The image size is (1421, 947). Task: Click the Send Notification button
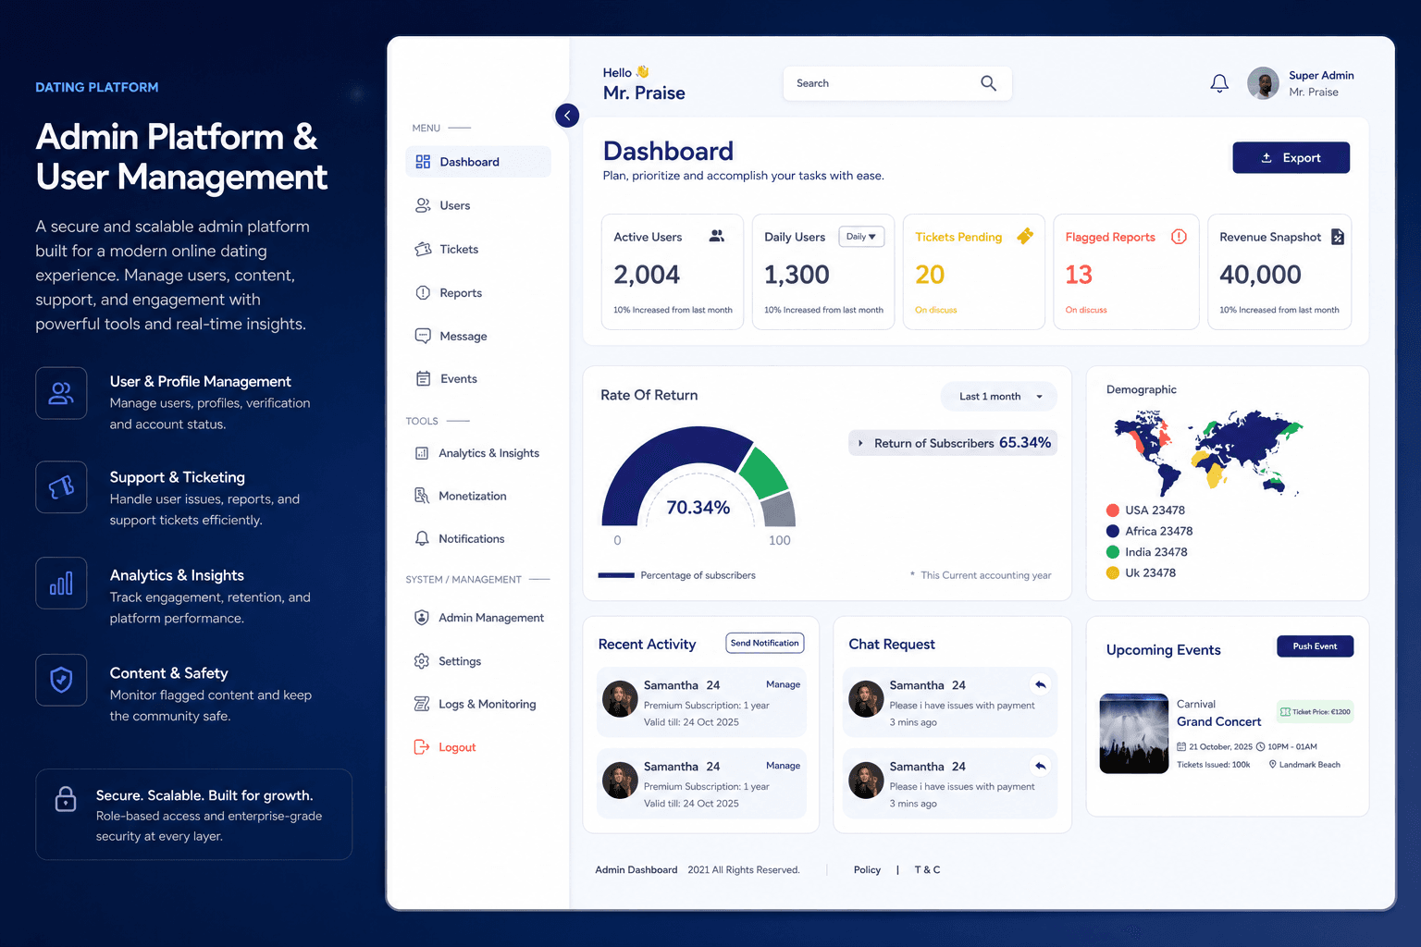(x=765, y=643)
